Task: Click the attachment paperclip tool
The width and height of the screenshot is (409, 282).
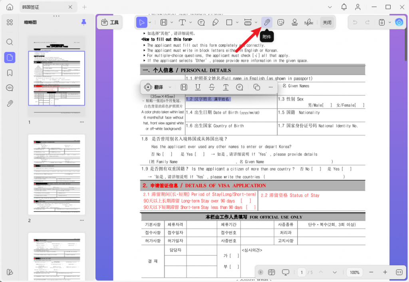Action: 267,22
